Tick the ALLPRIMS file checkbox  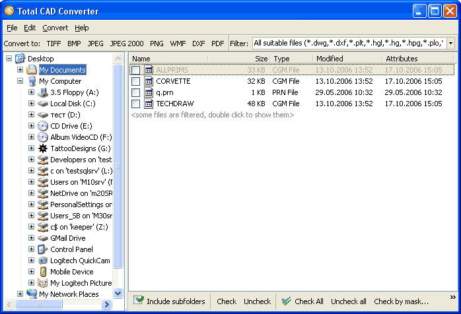tap(135, 70)
